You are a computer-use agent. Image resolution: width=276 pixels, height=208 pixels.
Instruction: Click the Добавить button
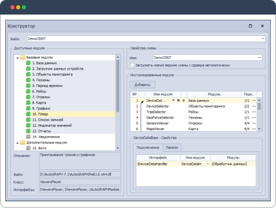point(142,85)
